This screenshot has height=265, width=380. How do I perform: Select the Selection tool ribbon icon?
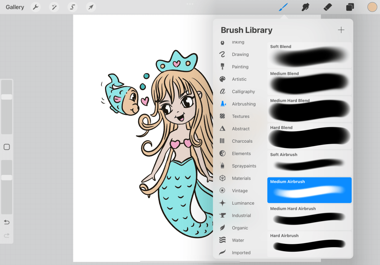pyautogui.click(x=72, y=7)
